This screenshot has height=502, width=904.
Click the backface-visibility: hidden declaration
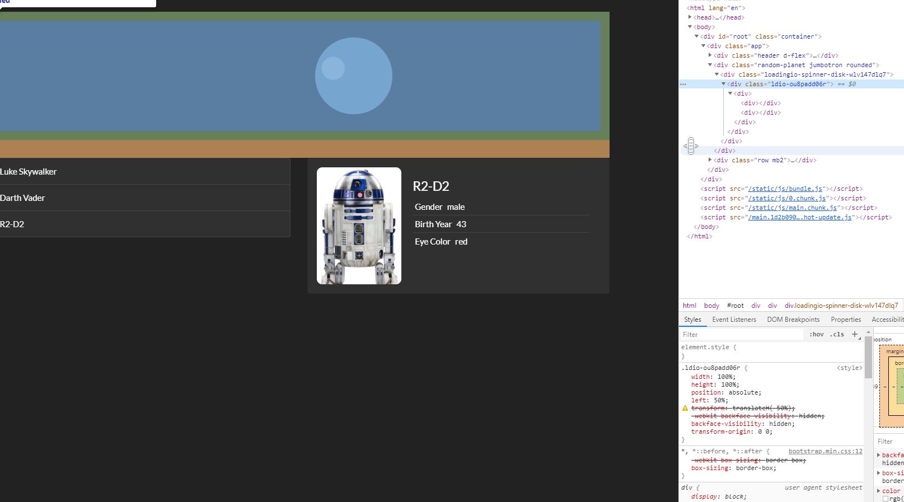point(743,424)
